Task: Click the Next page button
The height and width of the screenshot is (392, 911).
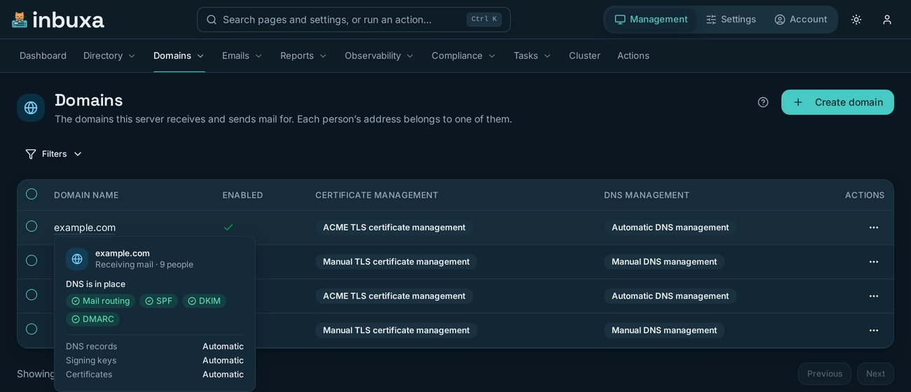Action: pos(875,374)
